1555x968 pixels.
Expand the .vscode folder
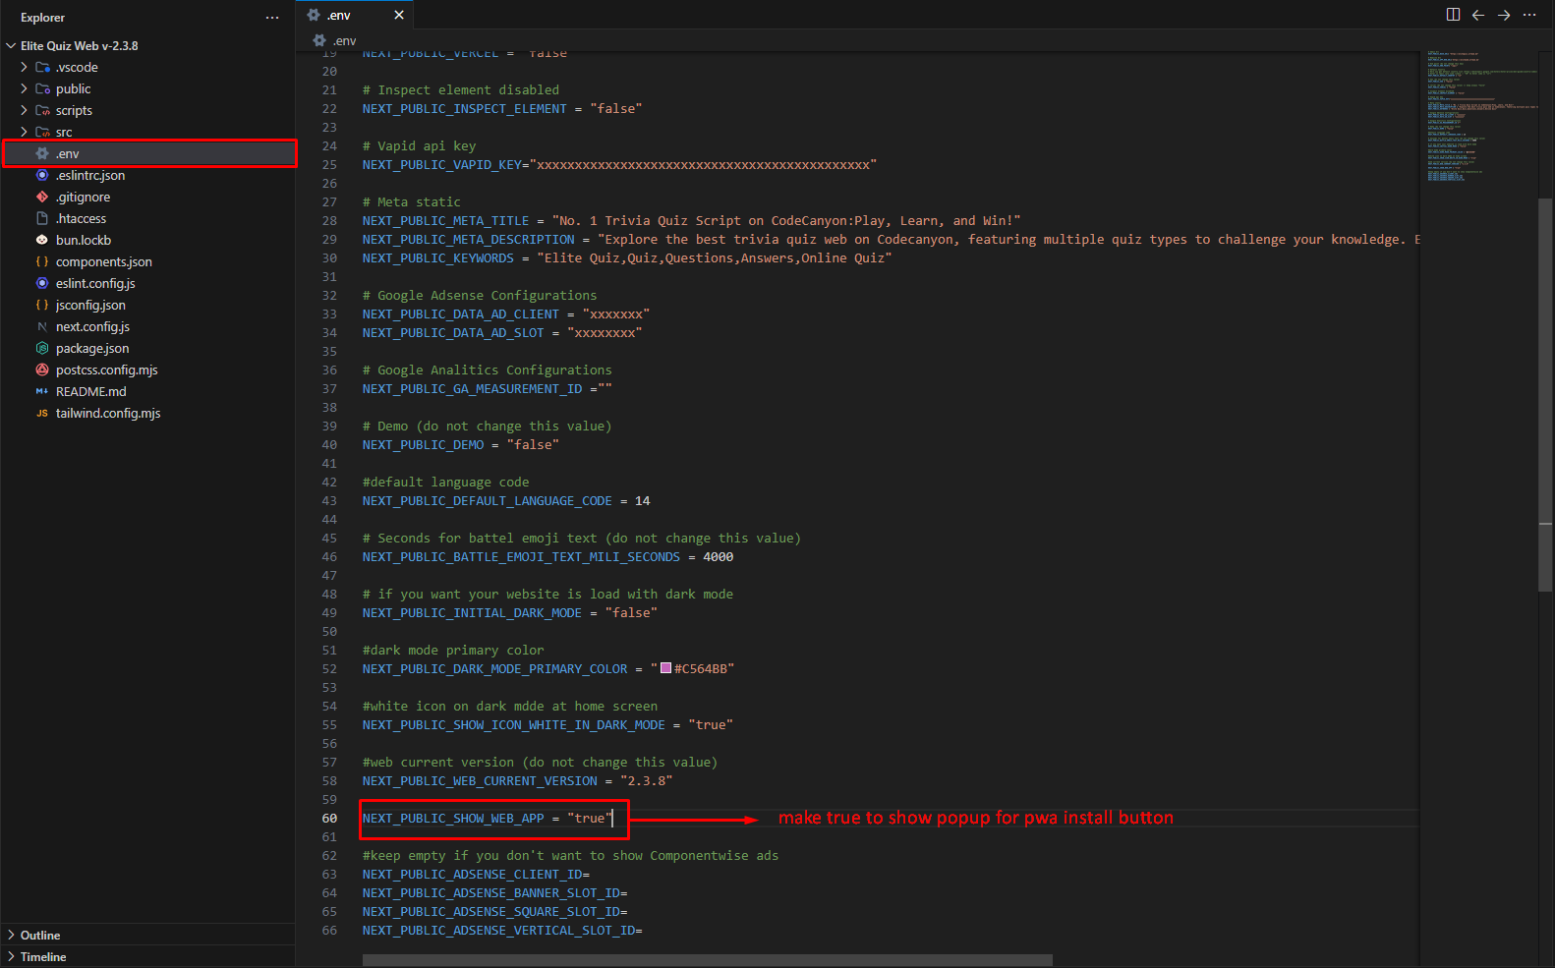point(77,67)
